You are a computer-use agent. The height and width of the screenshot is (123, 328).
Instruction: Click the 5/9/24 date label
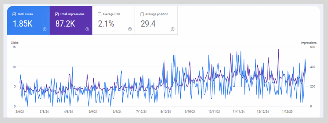(93, 112)
